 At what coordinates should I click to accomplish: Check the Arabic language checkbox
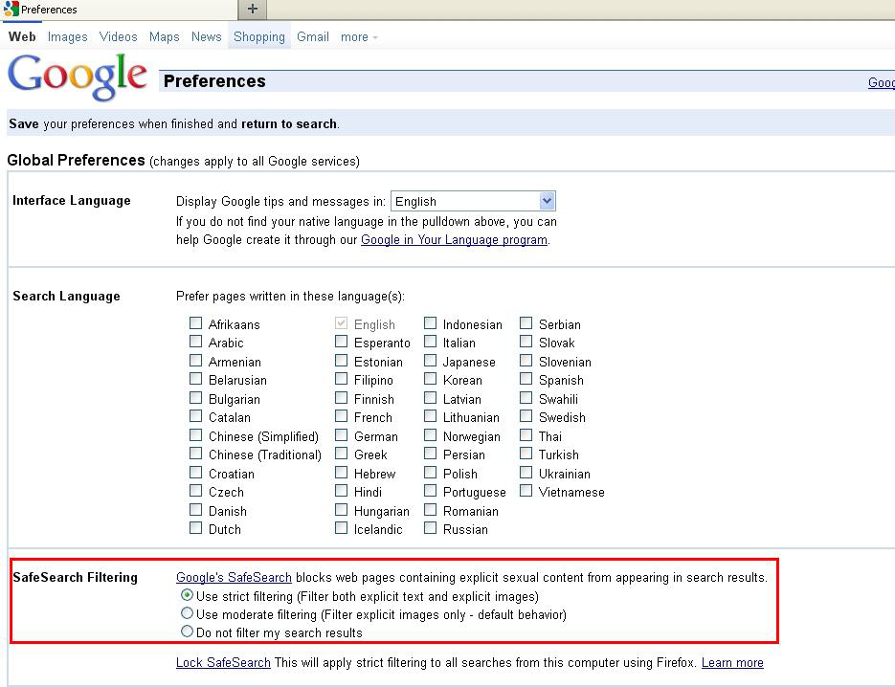pos(196,342)
